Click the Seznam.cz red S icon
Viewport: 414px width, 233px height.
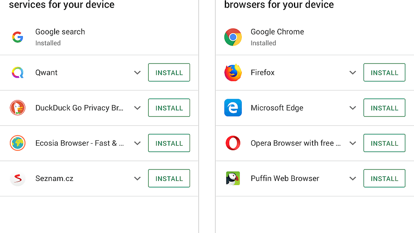[x=17, y=178]
